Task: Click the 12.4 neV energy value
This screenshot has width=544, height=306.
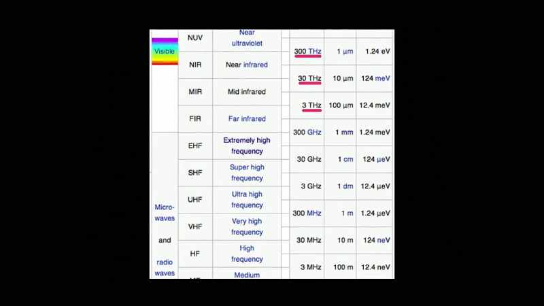Action: [x=375, y=267]
